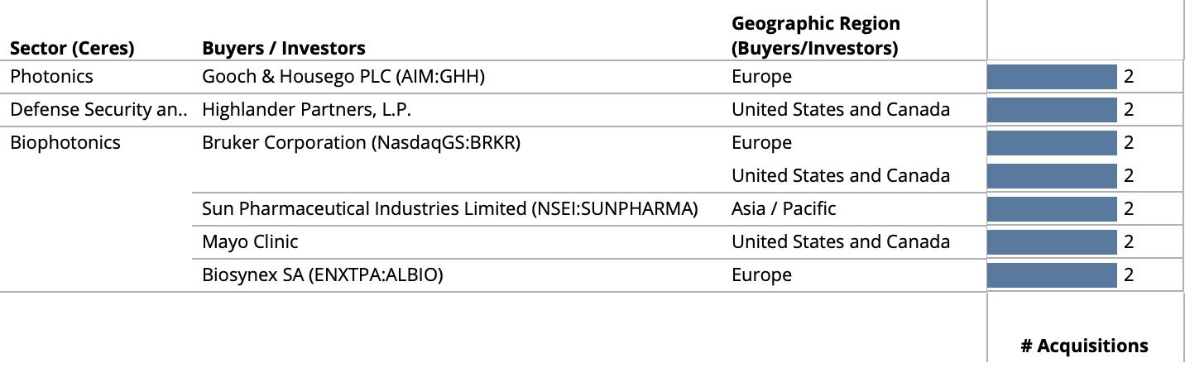
Task: Click Sun Pharmaceutical Industries Limited label
Action: click(449, 209)
